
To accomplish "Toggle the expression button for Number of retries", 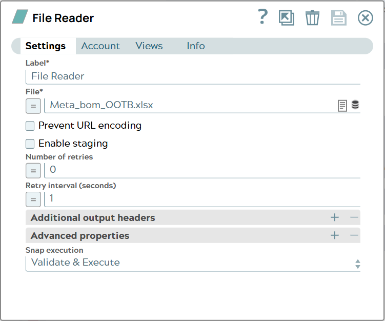I will click(x=33, y=170).
